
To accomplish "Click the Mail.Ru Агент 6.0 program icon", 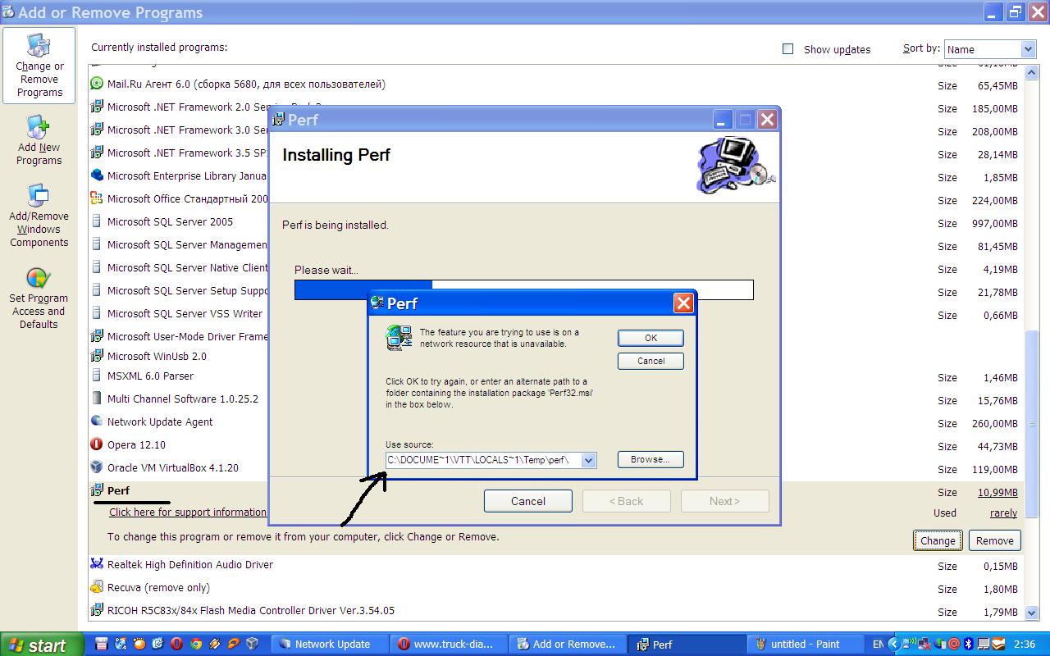I will click(x=97, y=84).
